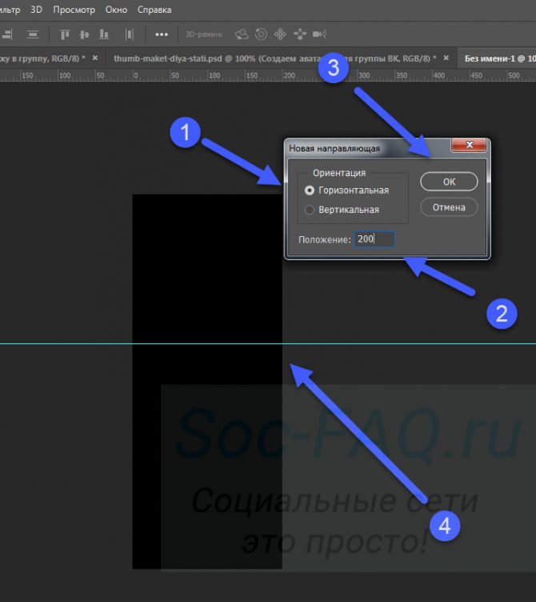The height and width of the screenshot is (602, 536).
Task: Click the distribute horizontally icon
Action: pos(130,34)
